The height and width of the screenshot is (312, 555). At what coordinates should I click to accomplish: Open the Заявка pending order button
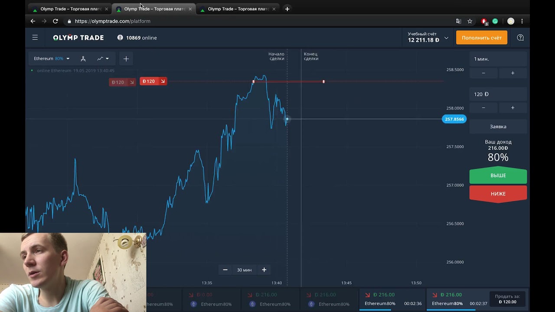[x=498, y=127]
